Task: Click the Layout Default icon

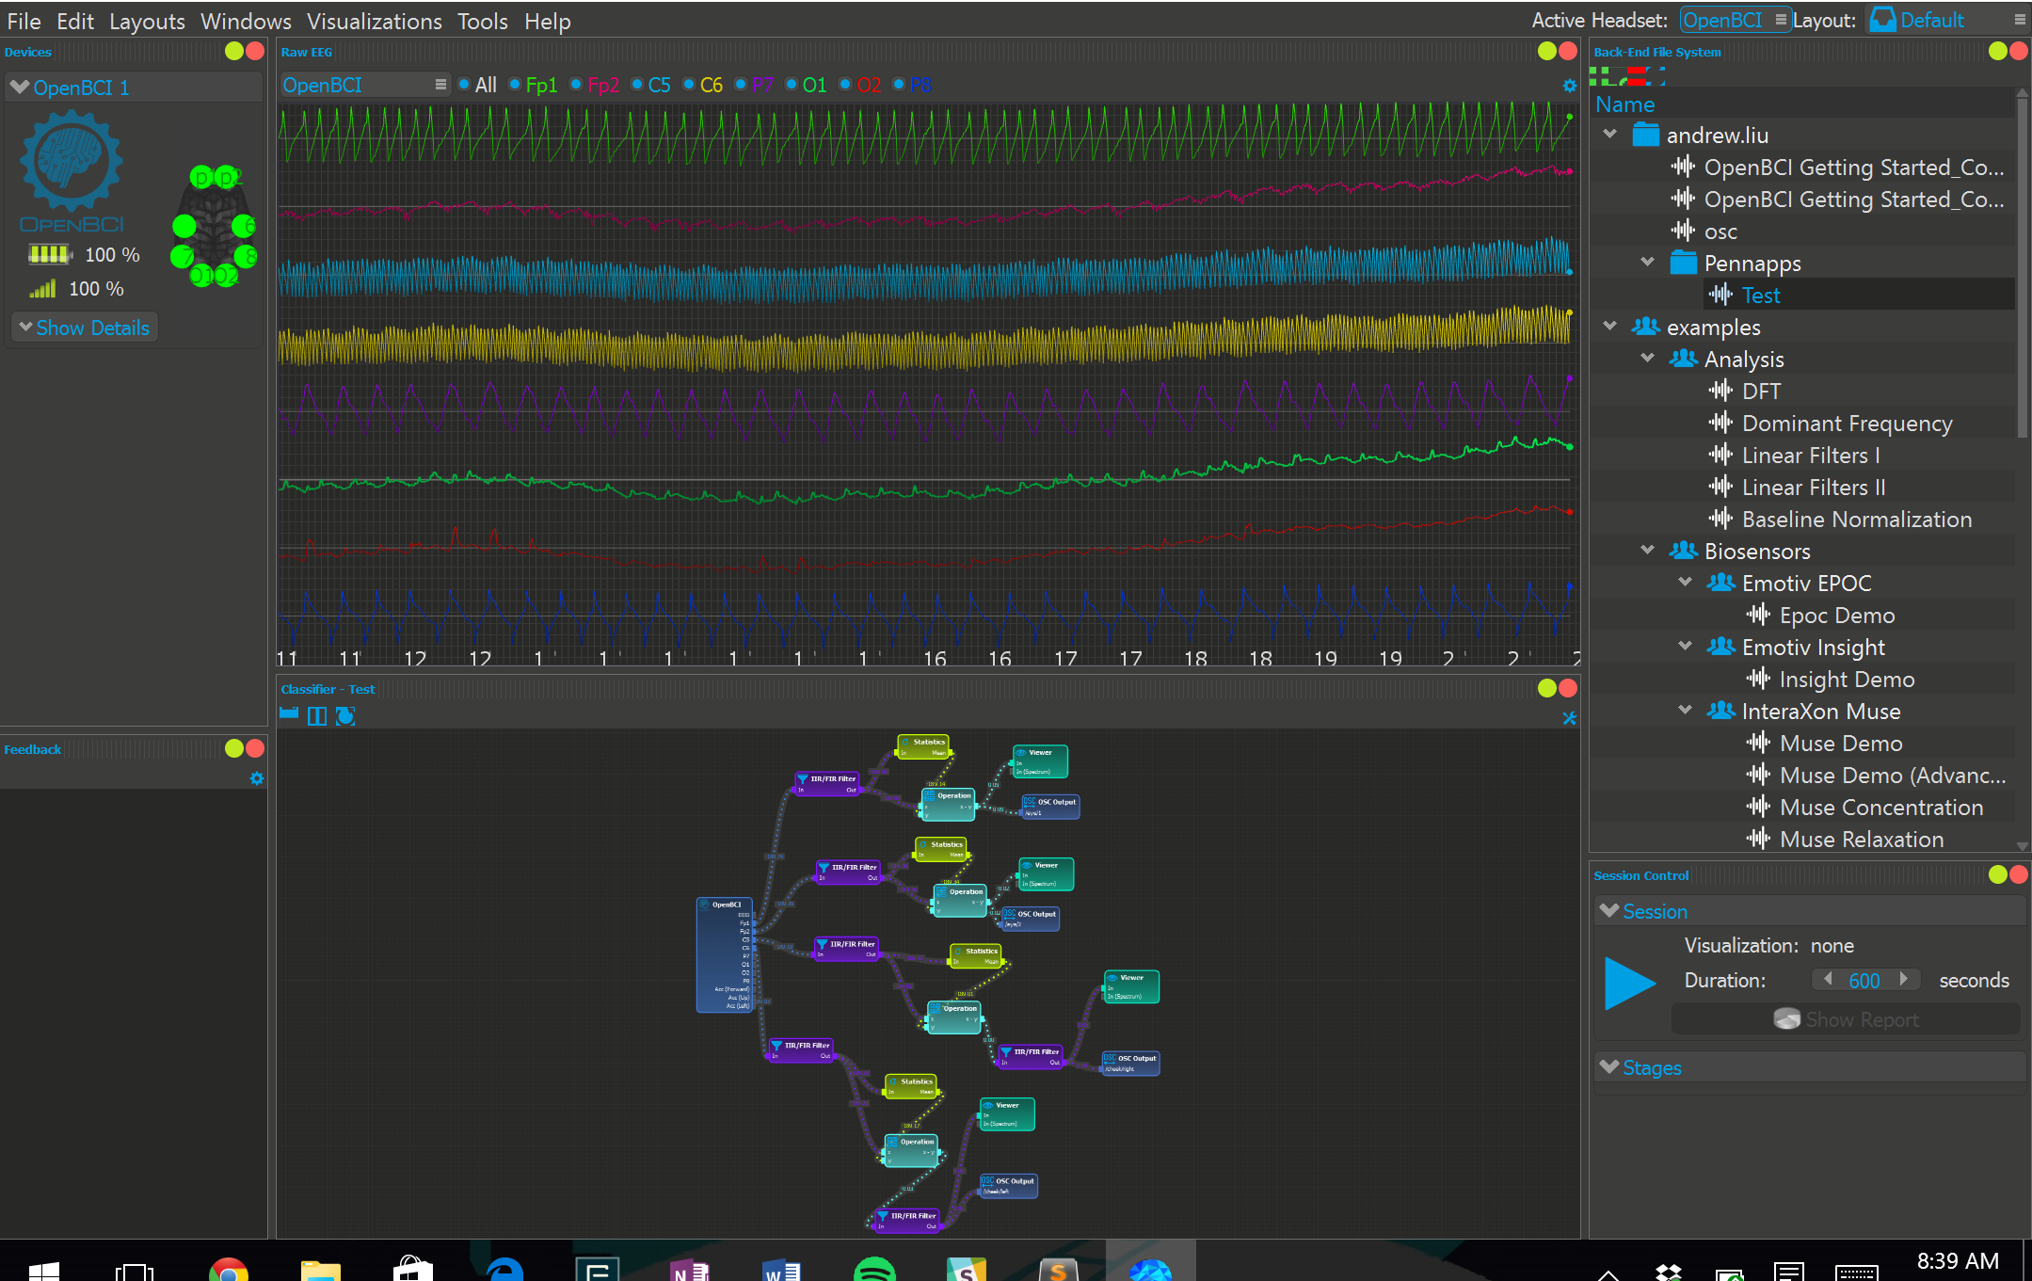Action: (1883, 20)
